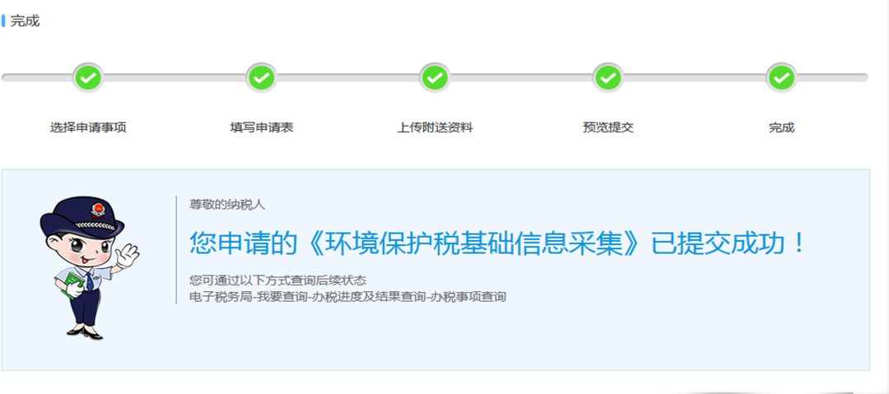Go to the 选择申请事项 step label
Viewport: 889px width, 394px height.
pyautogui.click(x=88, y=127)
